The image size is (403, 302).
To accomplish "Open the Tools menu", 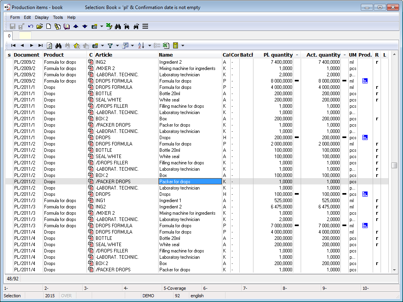I will pyautogui.click(x=58, y=17).
